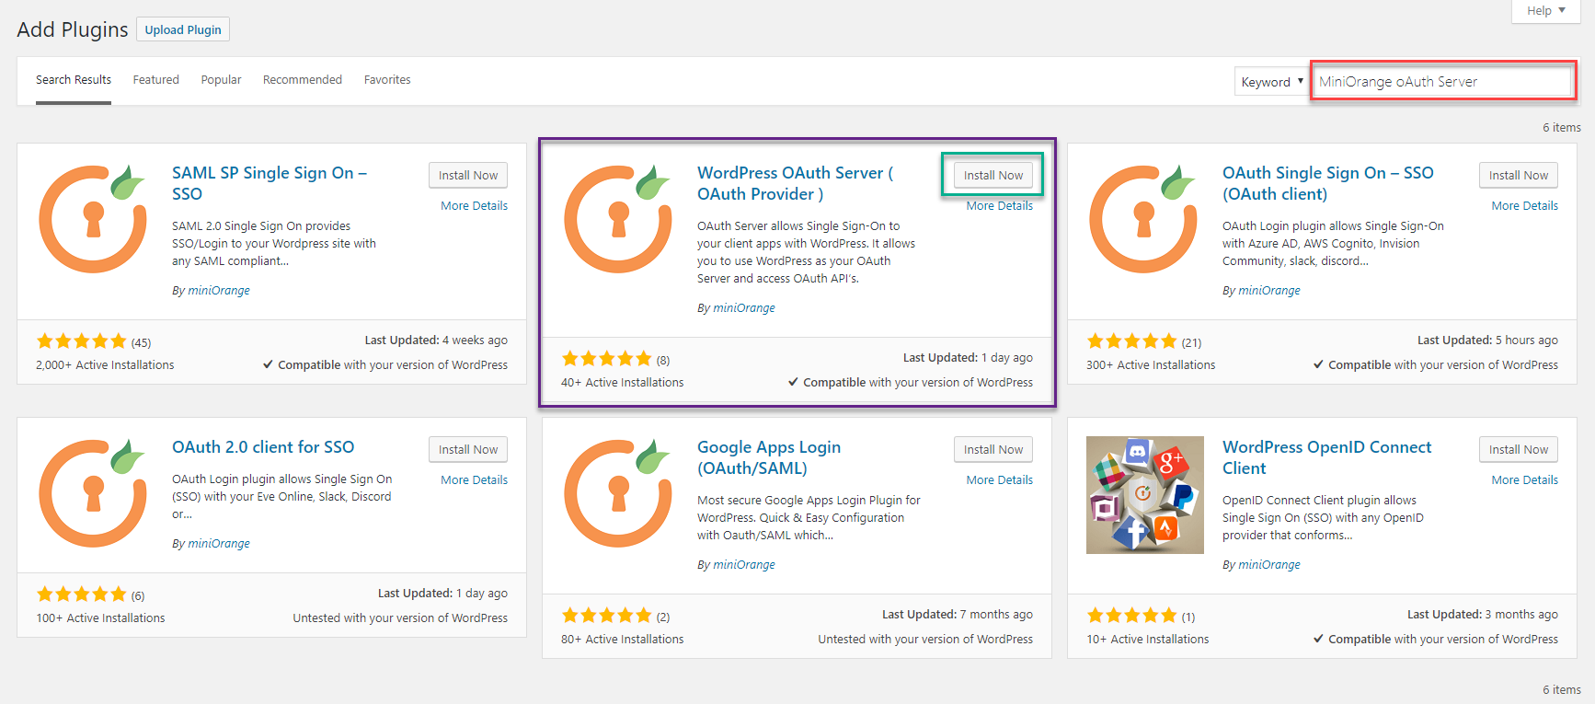Switch to the Featured tab
Image resolution: width=1595 pixels, height=704 pixels.
point(156,80)
